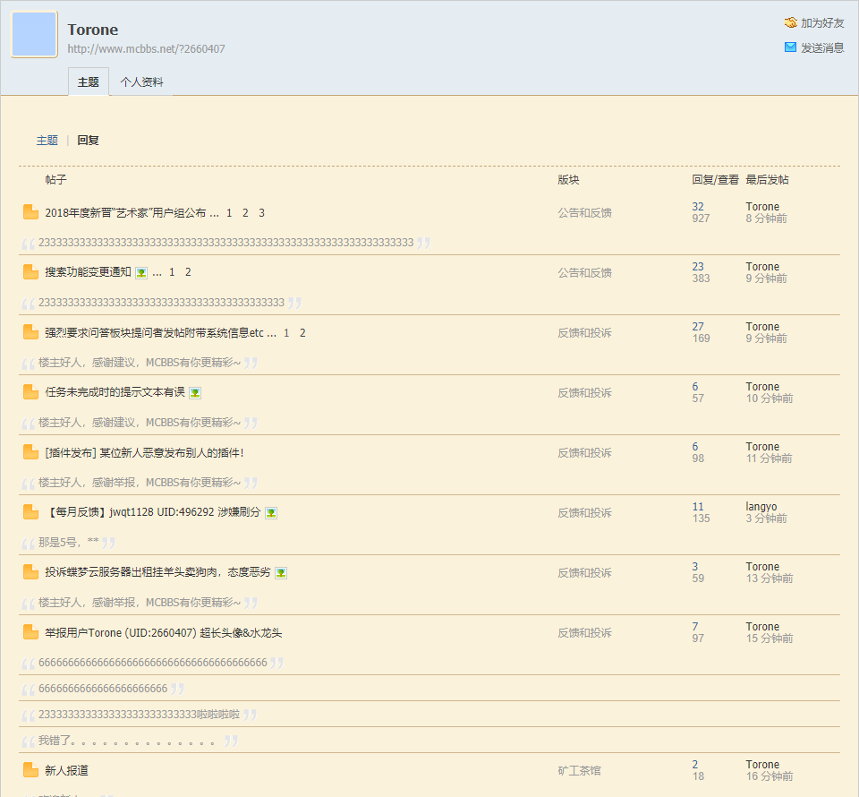Open folder icon for 投诉蝶梦云服务器 thread

30,572
